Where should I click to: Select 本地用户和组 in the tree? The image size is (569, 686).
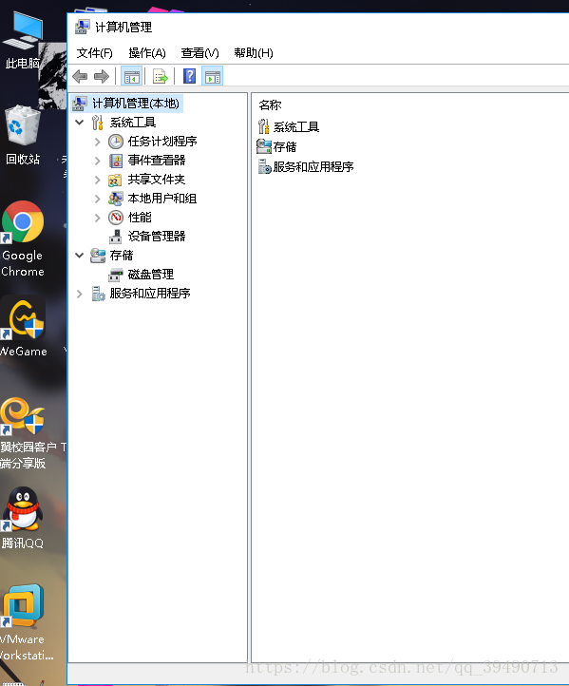pos(162,199)
